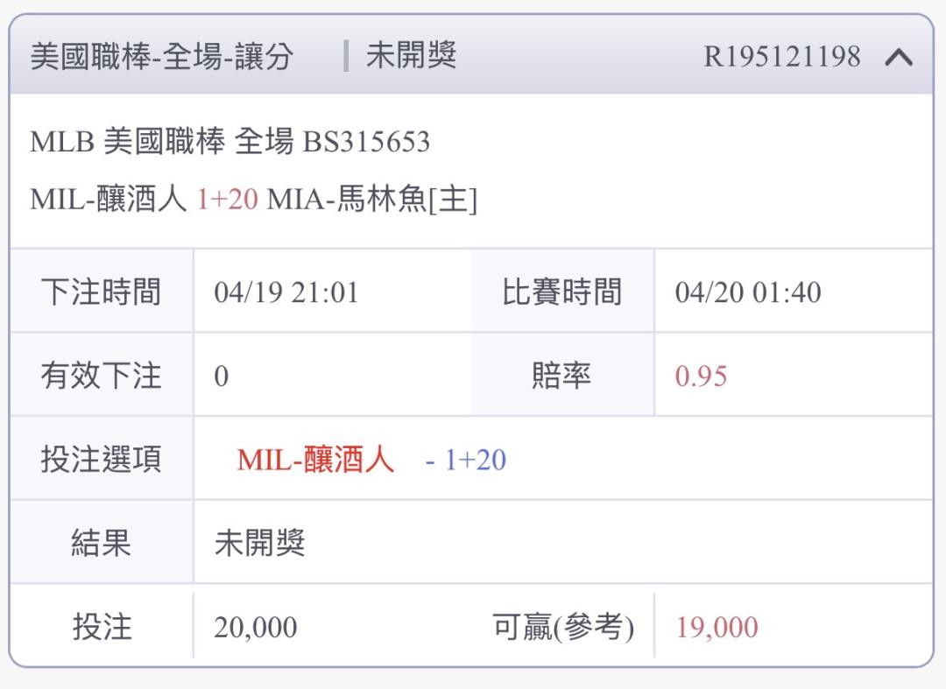Select the stake amount 20,000
Screen dimensions: 946x689
click(x=256, y=628)
